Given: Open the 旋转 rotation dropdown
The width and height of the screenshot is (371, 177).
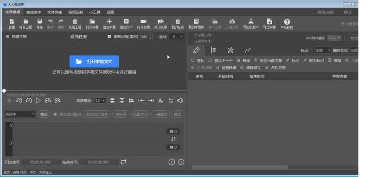Looking at the screenshot, I should [176, 37].
